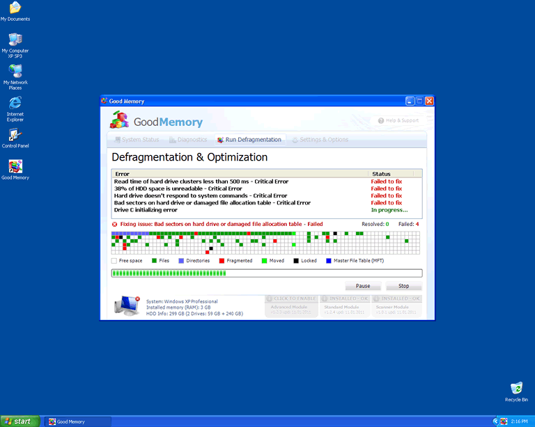Click the Help & Support link
The width and height of the screenshot is (535, 427).
pos(398,120)
